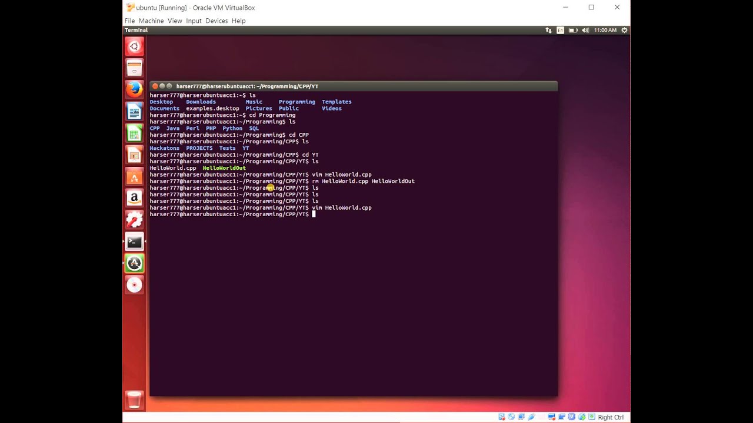Click the network adapter icon in VirtualBox status bar
The height and width of the screenshot is (423, 753).
pyautogui.click(x=522, y=417)
